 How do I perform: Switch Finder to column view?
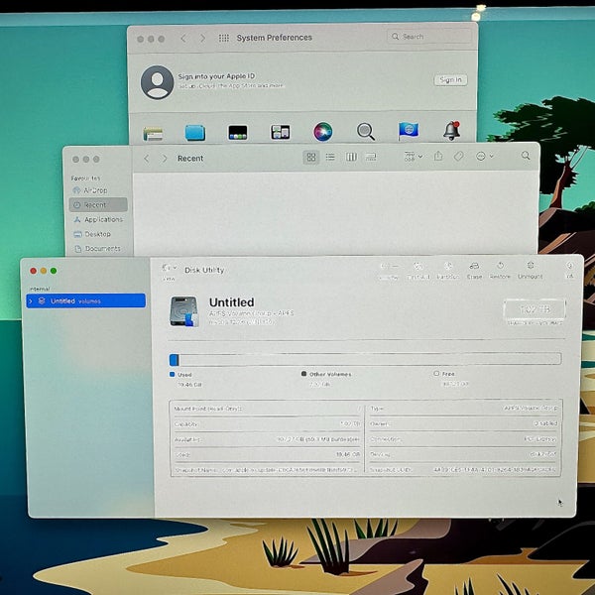(351, 157)
